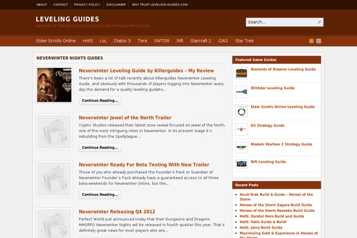Open Elder Scrolls Online Leveling Guide link
This screenshot has width=357, height=238.
pyautogui.click(x=283, y=107)
